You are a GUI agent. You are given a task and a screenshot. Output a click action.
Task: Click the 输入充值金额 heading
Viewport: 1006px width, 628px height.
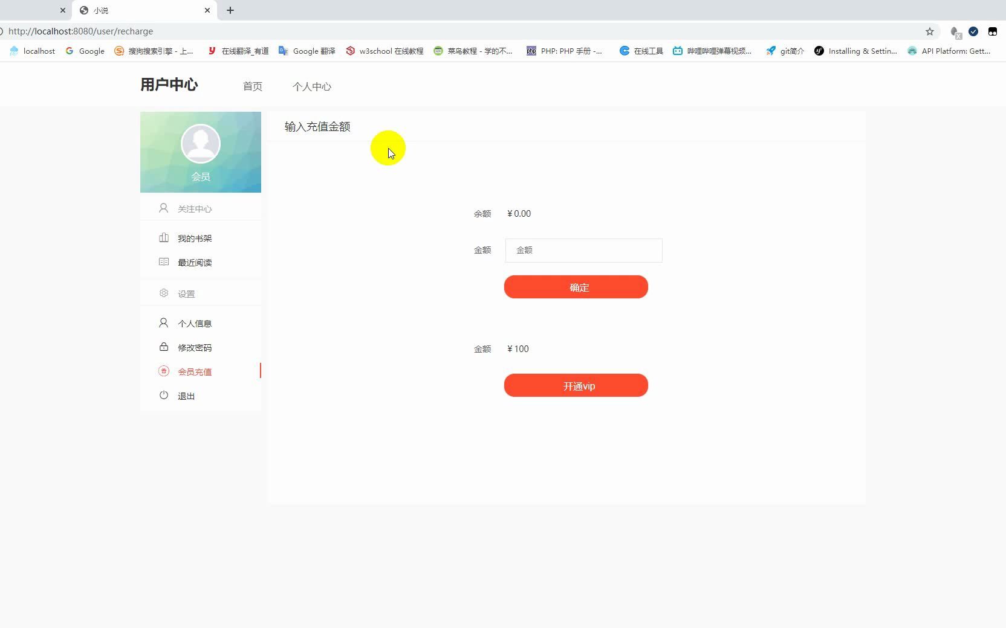click(x=317, y=126)
